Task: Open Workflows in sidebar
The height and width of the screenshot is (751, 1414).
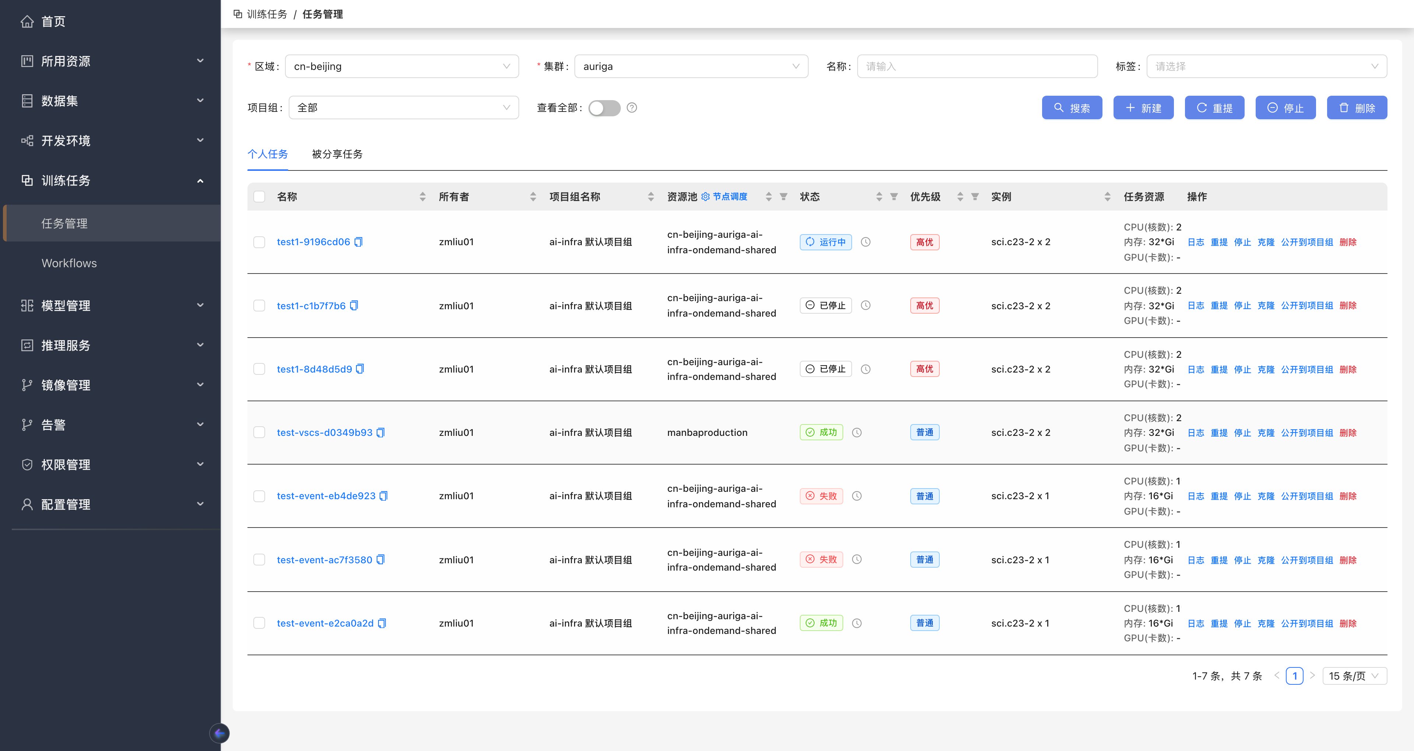Action: point(112,264)
